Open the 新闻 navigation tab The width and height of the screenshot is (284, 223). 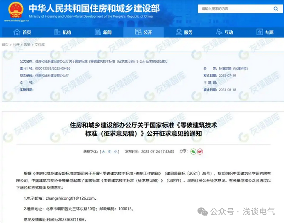103,32
